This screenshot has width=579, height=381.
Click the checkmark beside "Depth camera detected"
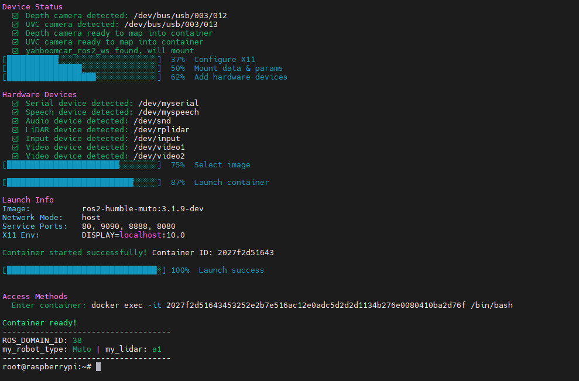click(15, 16)
